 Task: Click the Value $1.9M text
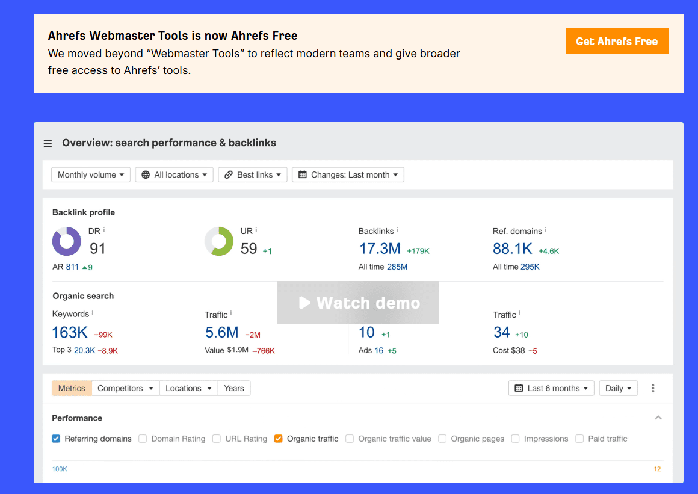(x=227, y=350)
